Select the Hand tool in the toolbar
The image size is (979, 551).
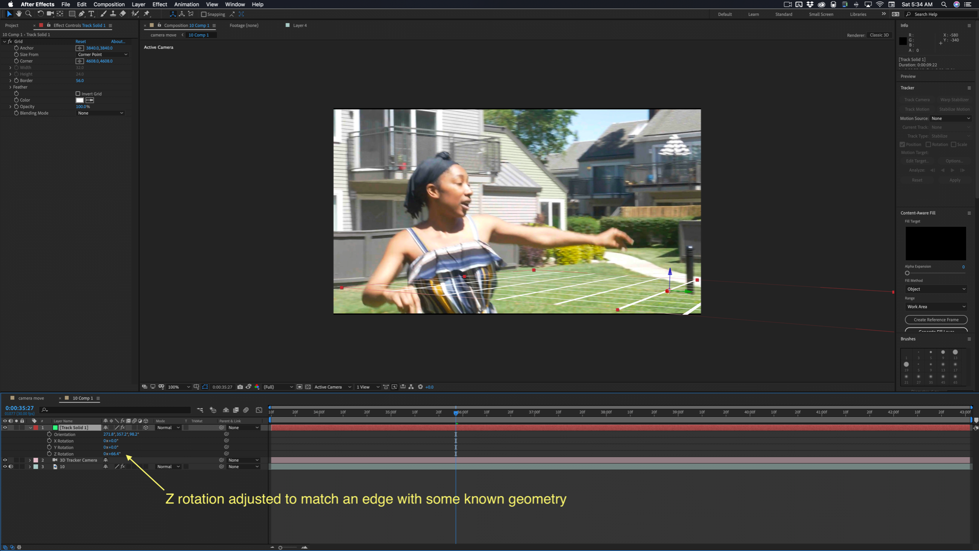[19, 14]
